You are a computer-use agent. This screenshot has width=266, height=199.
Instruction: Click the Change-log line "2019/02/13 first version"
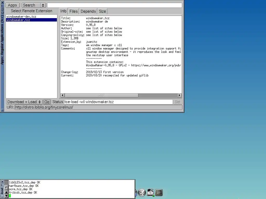[105, 72]
